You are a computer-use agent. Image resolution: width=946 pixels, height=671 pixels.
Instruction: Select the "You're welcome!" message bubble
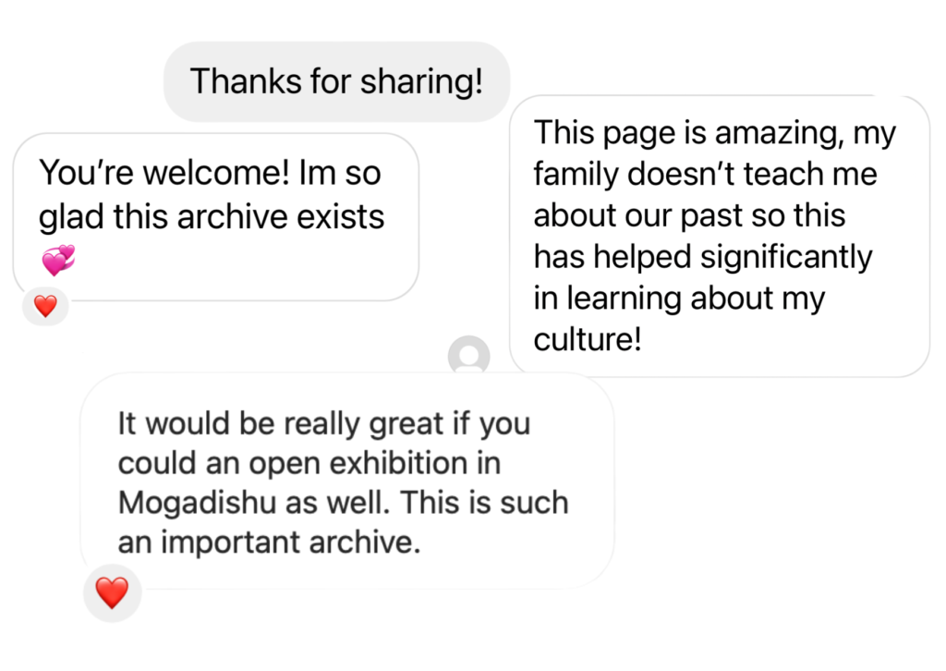point(215,215)
